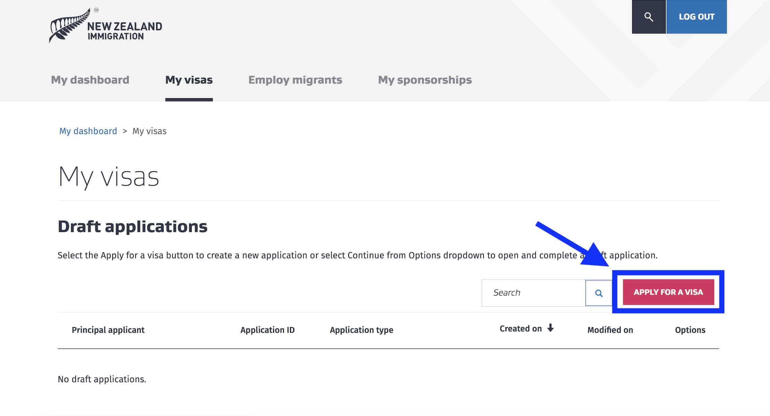Click the magnifying glass beside the Search field

click(598, 292)
